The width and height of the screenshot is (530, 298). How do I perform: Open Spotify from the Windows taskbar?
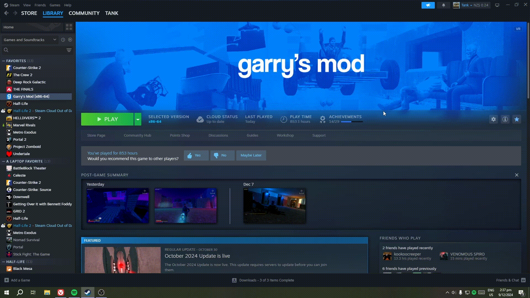[x=74, y=292]
